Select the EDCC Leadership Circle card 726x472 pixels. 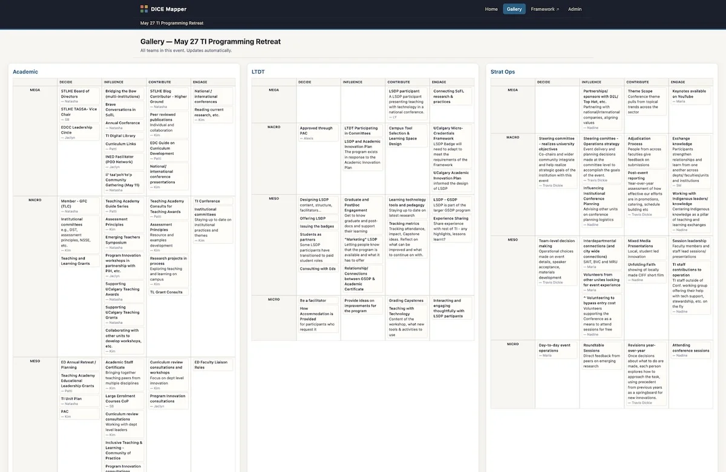tap(79, 132)
